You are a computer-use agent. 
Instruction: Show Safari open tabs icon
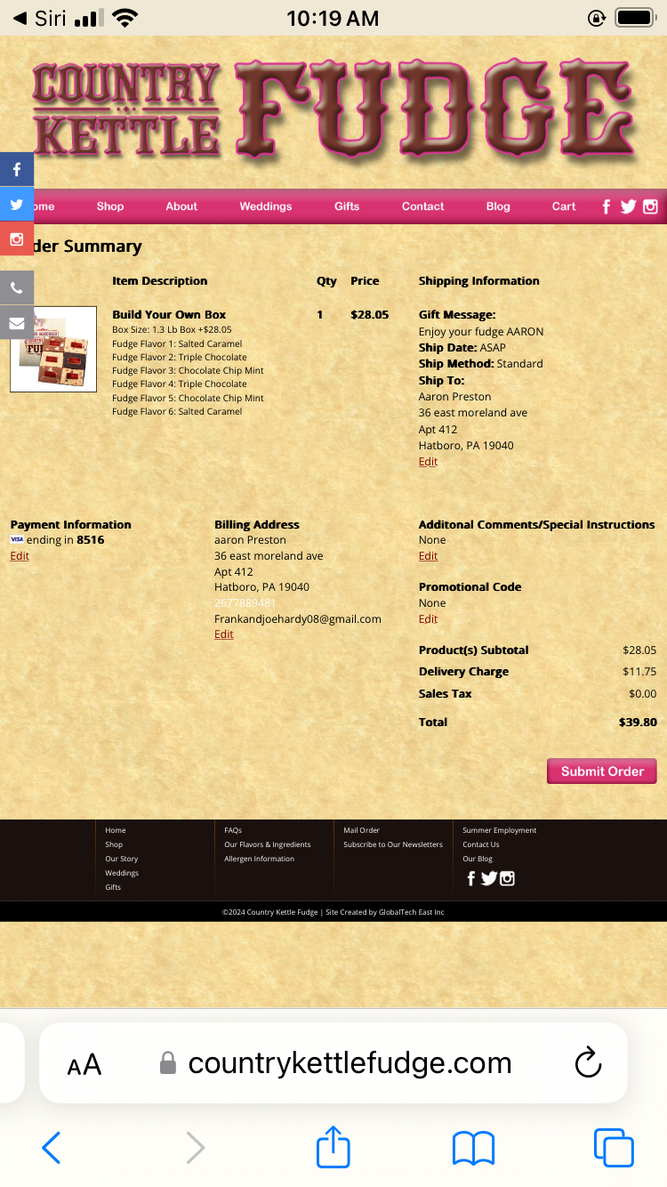pos(614,1148)
